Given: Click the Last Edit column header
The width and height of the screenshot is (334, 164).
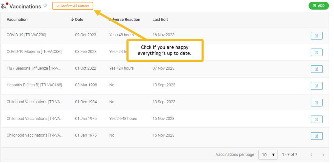Looking at the screenshot, I should (x=160, y=20).
